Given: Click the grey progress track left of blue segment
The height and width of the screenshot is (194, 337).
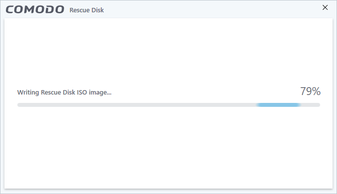Looking at the screenshot, I should 137,105.
